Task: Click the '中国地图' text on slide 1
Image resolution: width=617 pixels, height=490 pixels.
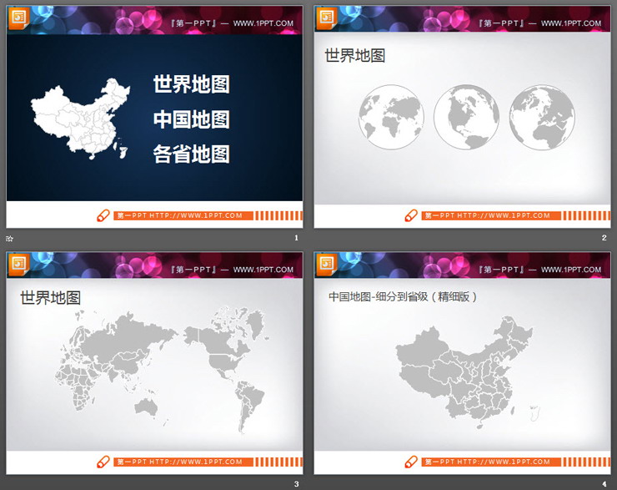Action: (191, 119)
